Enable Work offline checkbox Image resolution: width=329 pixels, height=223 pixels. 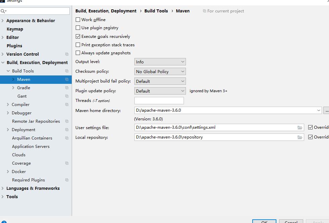[78, 19]
